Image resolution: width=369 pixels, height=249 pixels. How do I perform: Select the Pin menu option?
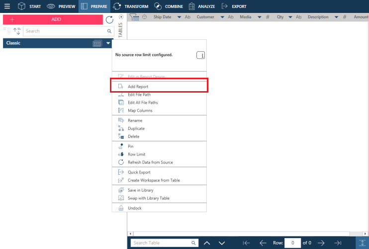tap(159, 146)
